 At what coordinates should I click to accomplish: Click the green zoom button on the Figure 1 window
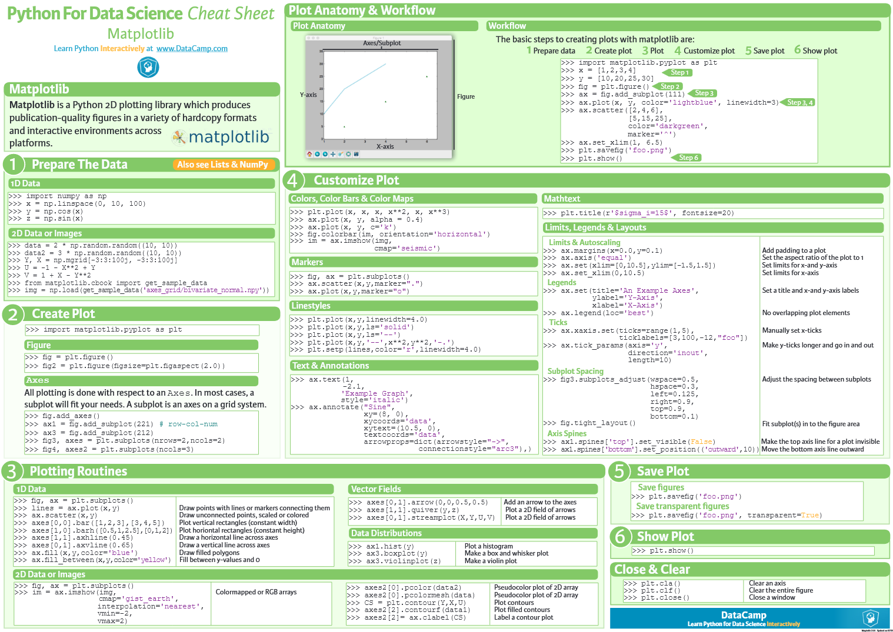[x=317, y=38]
